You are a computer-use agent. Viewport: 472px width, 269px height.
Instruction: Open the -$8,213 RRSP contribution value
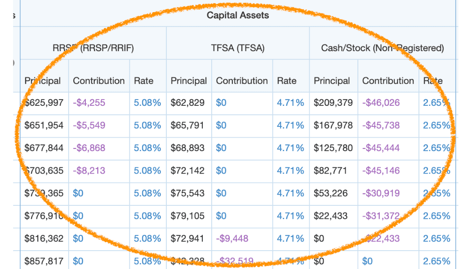(89, 170)
